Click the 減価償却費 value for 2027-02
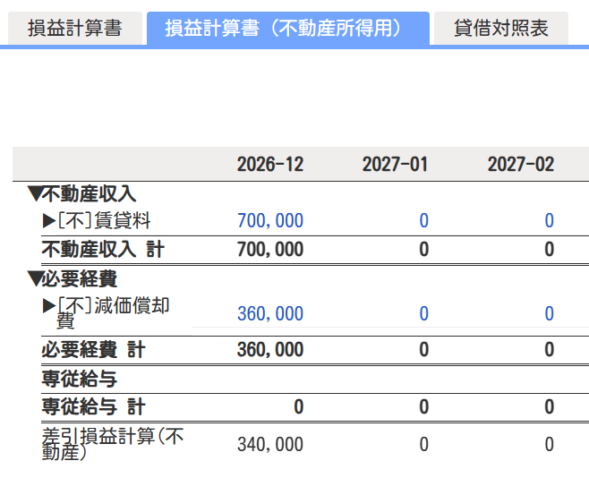Viewport: 589px width, 495px height. (549, 314)
